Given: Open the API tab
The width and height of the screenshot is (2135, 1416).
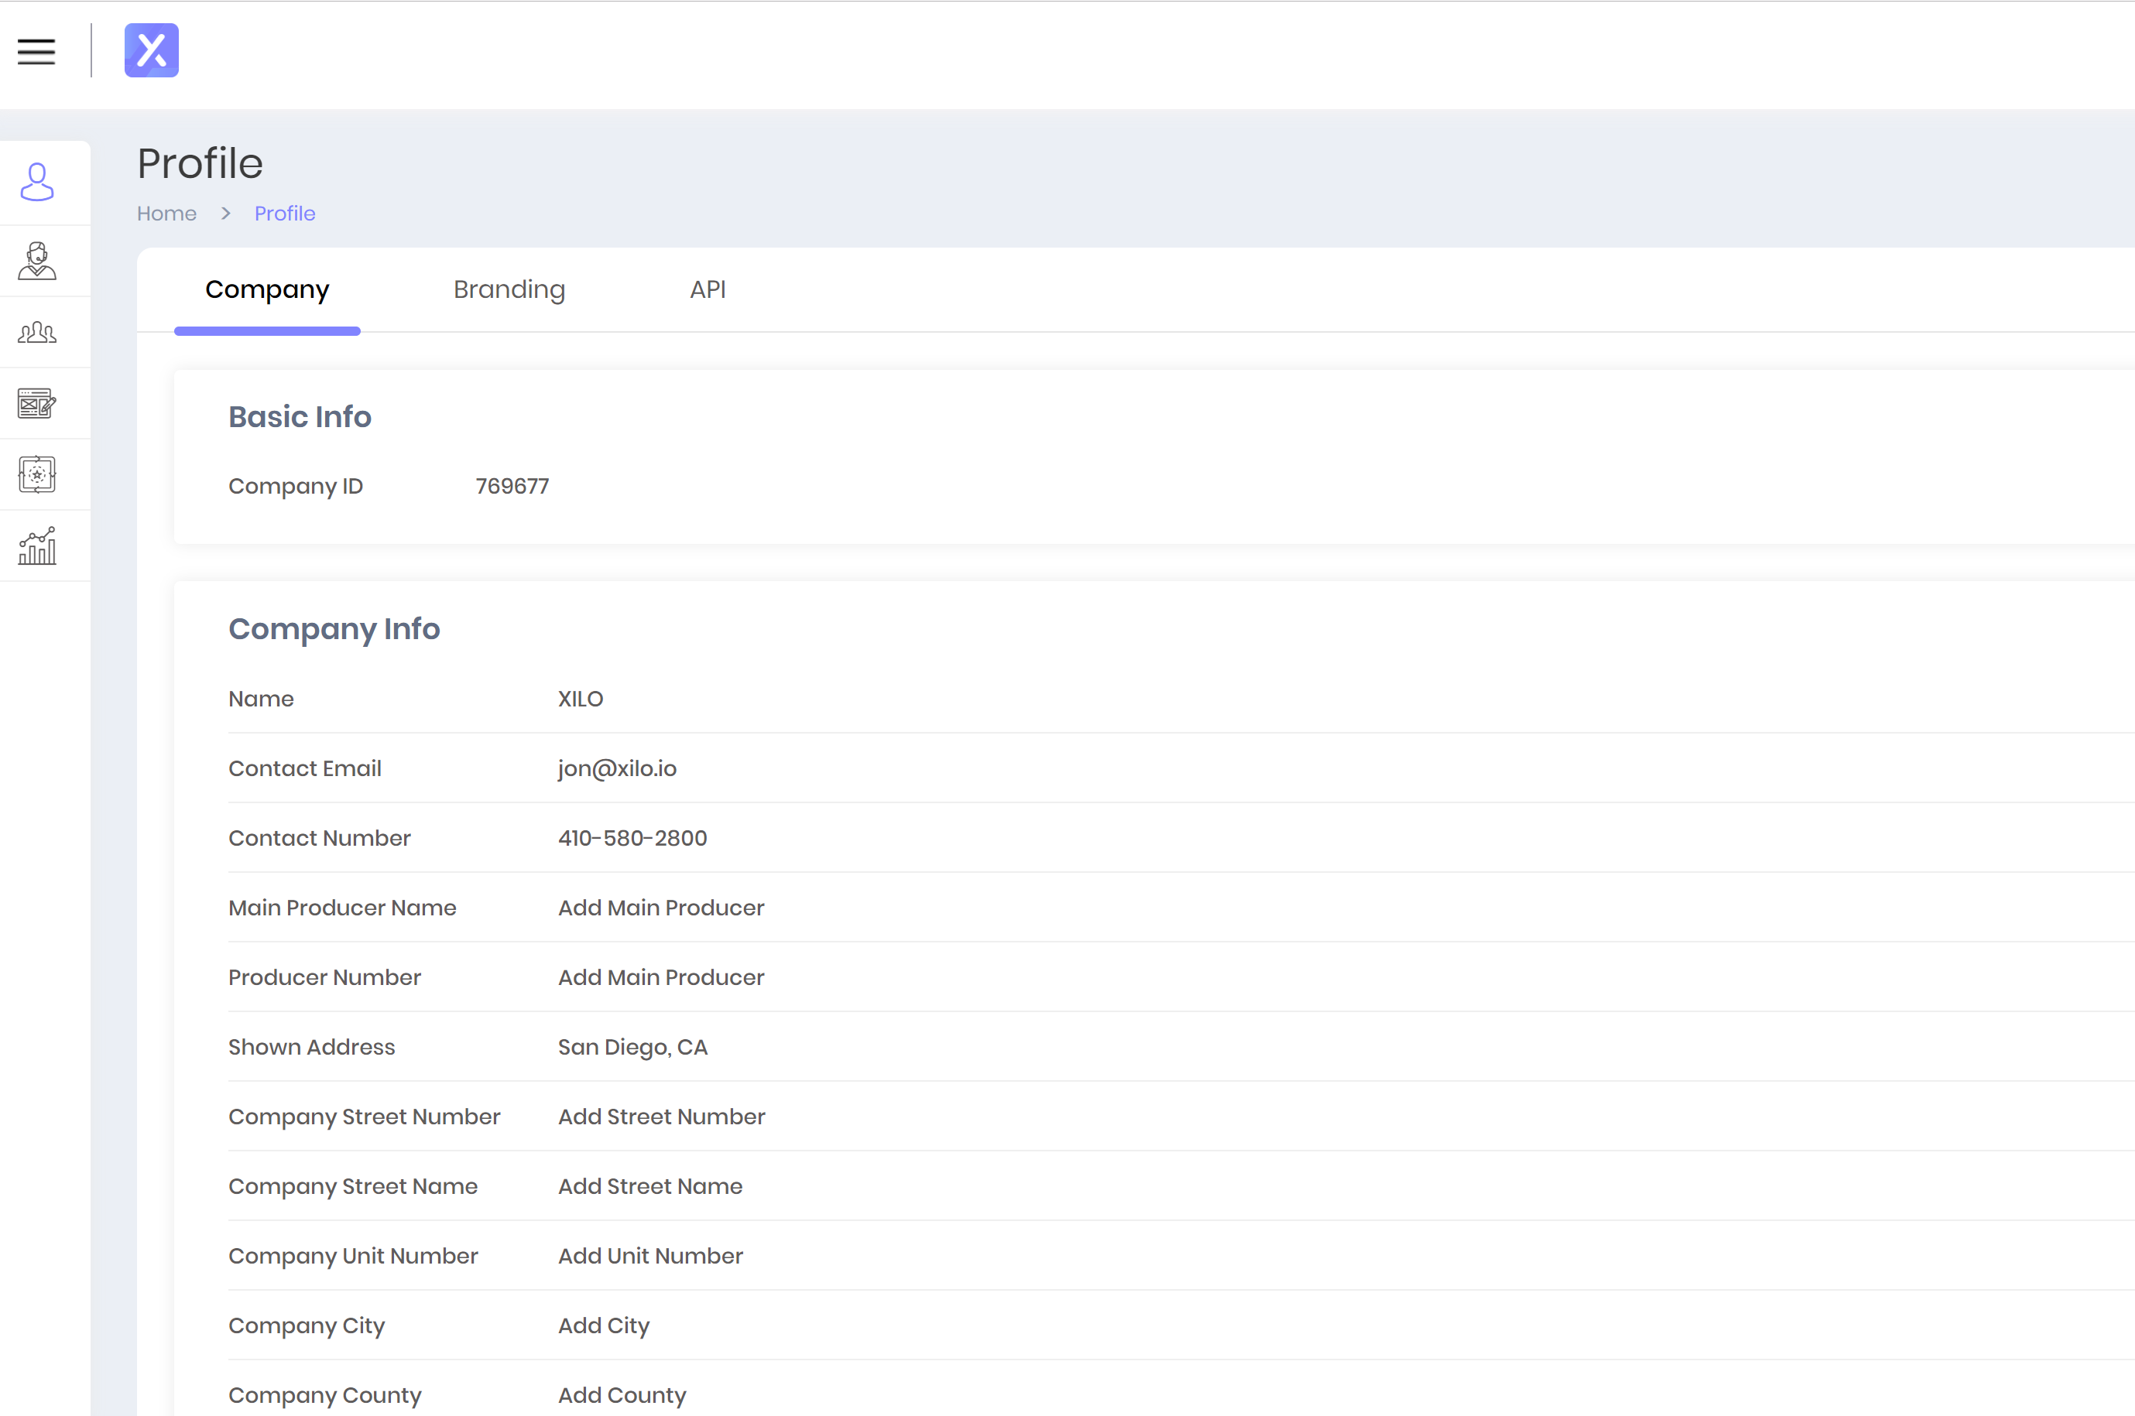Looking at the screenshot, I should click(x=708, y=289).
